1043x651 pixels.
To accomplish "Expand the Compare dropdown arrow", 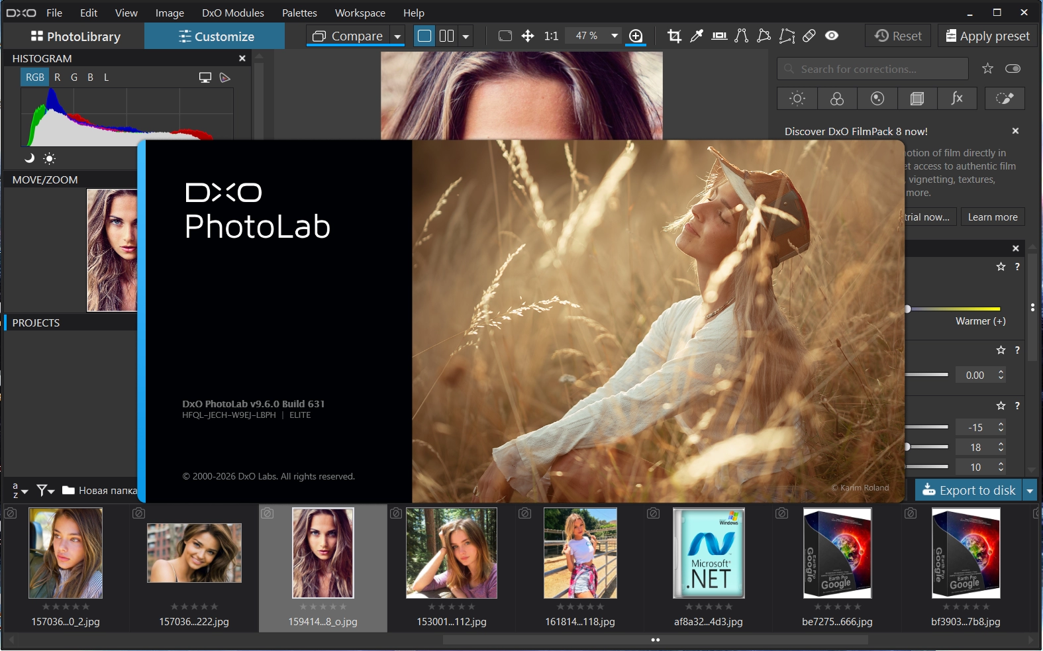I will pos(397,36).
